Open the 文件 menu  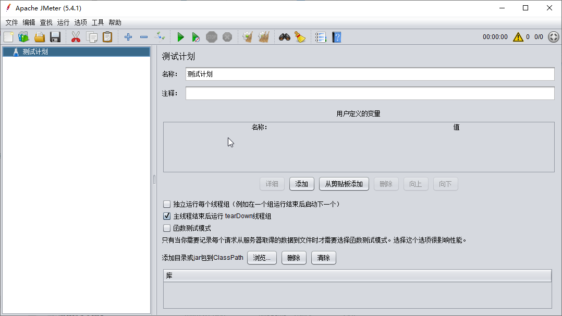click(11, 22)
